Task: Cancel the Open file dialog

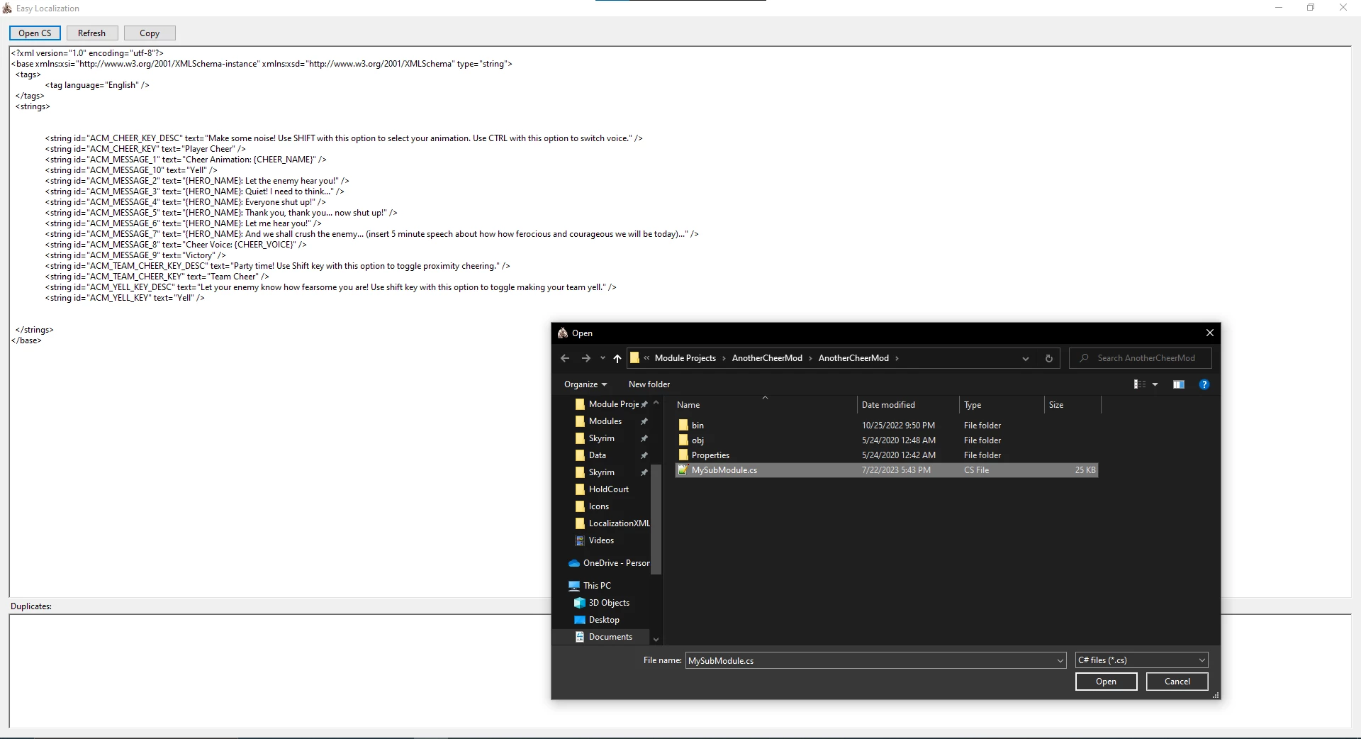Action: [1177, 682]
